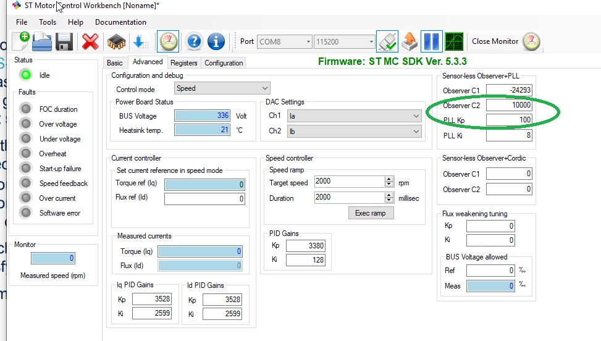Click the blue pause bars icon
This screenshot has height=341, width=601.
coord(432,41)
